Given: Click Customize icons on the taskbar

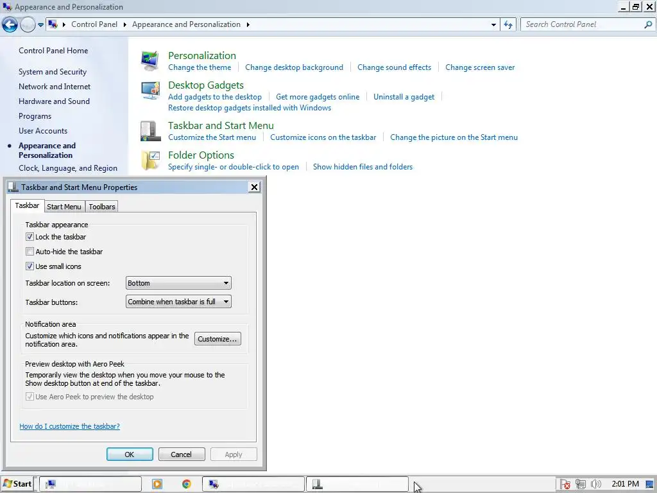Looking at the screenshot, I should click(x=323, y=137).
